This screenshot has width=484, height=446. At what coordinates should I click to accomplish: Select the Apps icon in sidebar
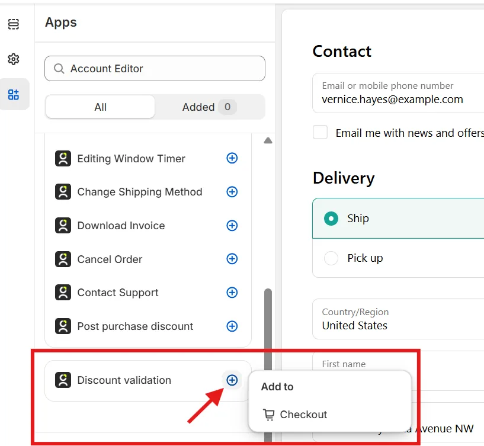click(x=14, y=94)
